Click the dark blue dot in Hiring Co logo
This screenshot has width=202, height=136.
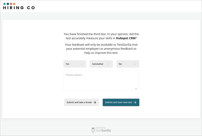pos(8,4)
